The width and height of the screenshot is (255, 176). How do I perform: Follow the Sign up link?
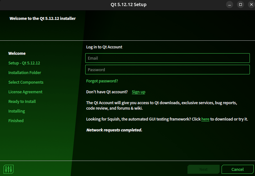[138, 92]
